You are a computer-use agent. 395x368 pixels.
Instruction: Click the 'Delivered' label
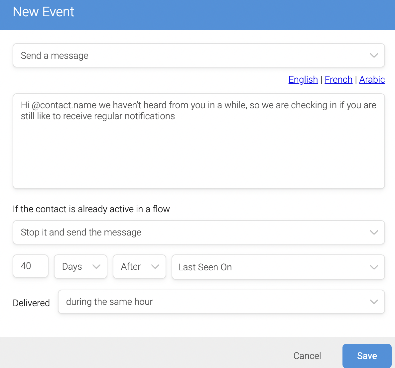[x=31, y=303]
